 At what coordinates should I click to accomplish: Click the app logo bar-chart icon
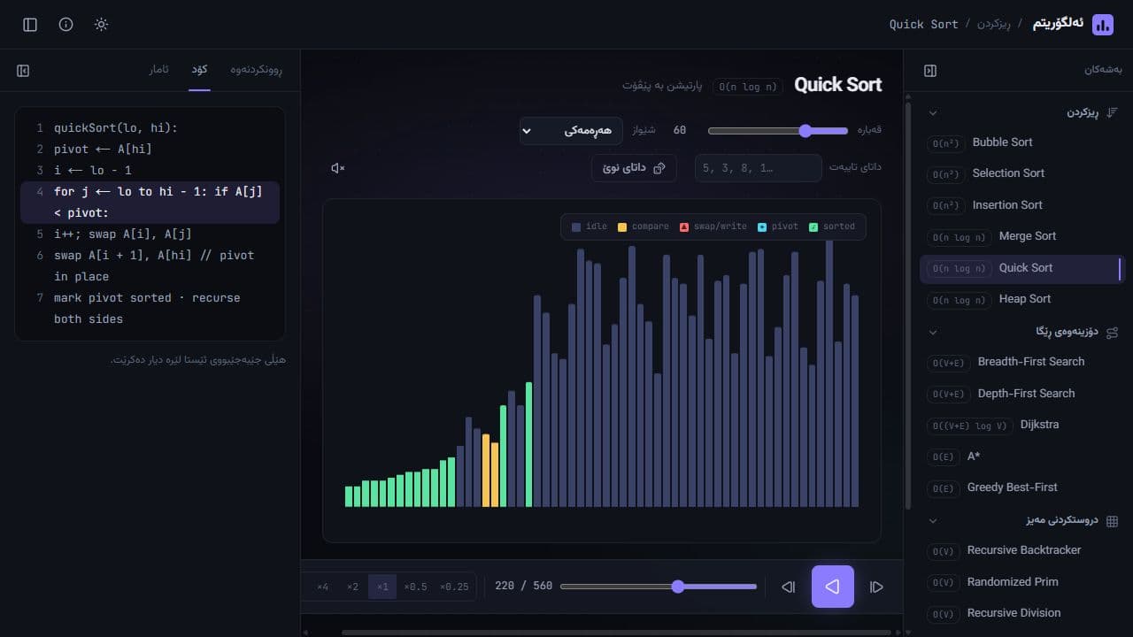pyautogui.click(x=1103, y=25)
